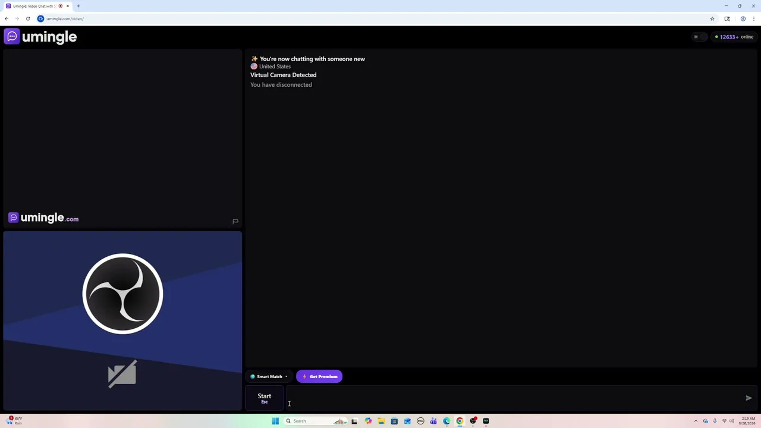Select the Umingle Video Chat browser tab
Image resolution: width=761 pixels, height=428 pixels.
34,6
